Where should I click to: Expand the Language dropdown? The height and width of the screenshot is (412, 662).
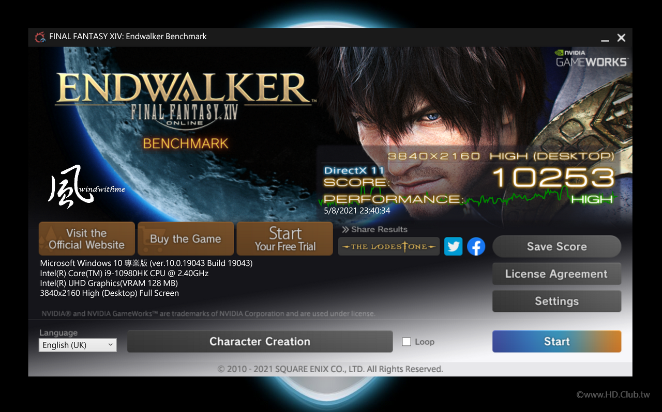pos(78,345)
